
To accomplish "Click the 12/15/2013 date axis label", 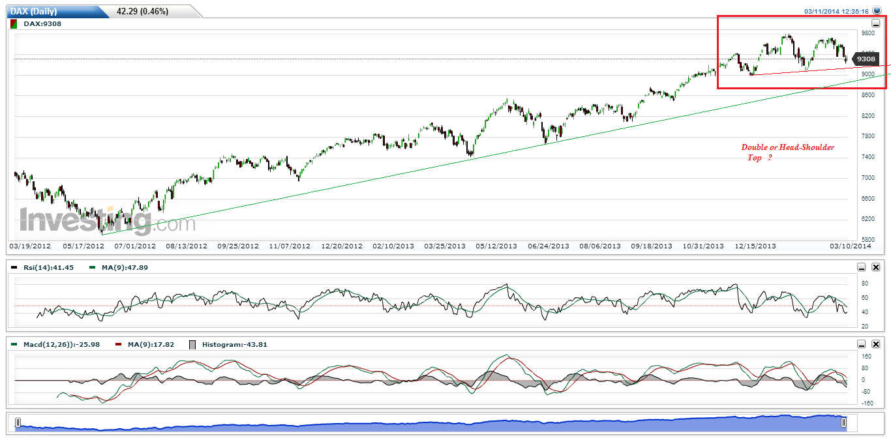I will [x=755, y=246].
